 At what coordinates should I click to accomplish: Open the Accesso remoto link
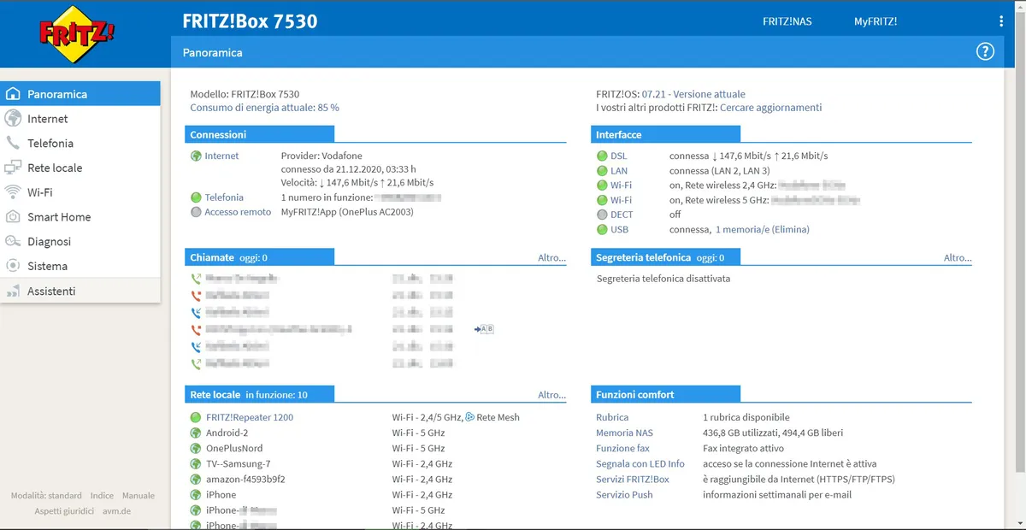click(x=238, y=212)
